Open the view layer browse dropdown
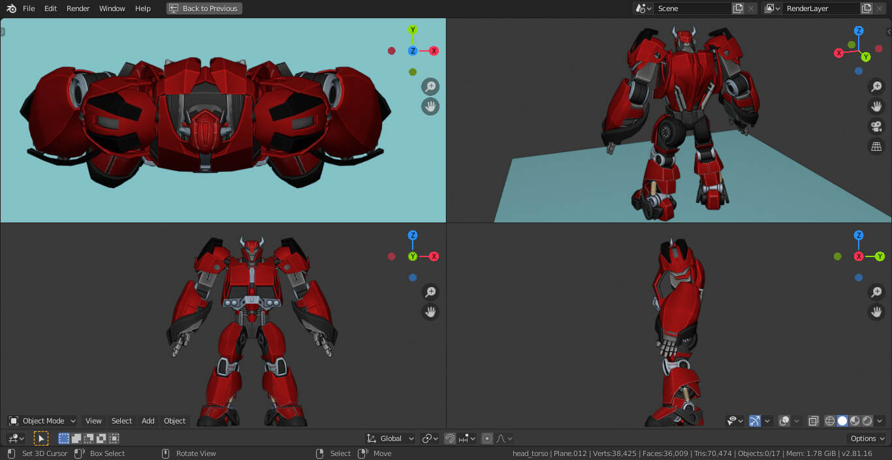The height and width of the screenshot is (460, 892). coord(773,8)
